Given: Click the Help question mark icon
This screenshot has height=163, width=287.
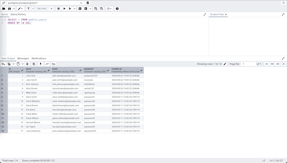Looking at the screenshot, I should click(x=117, y=9).
